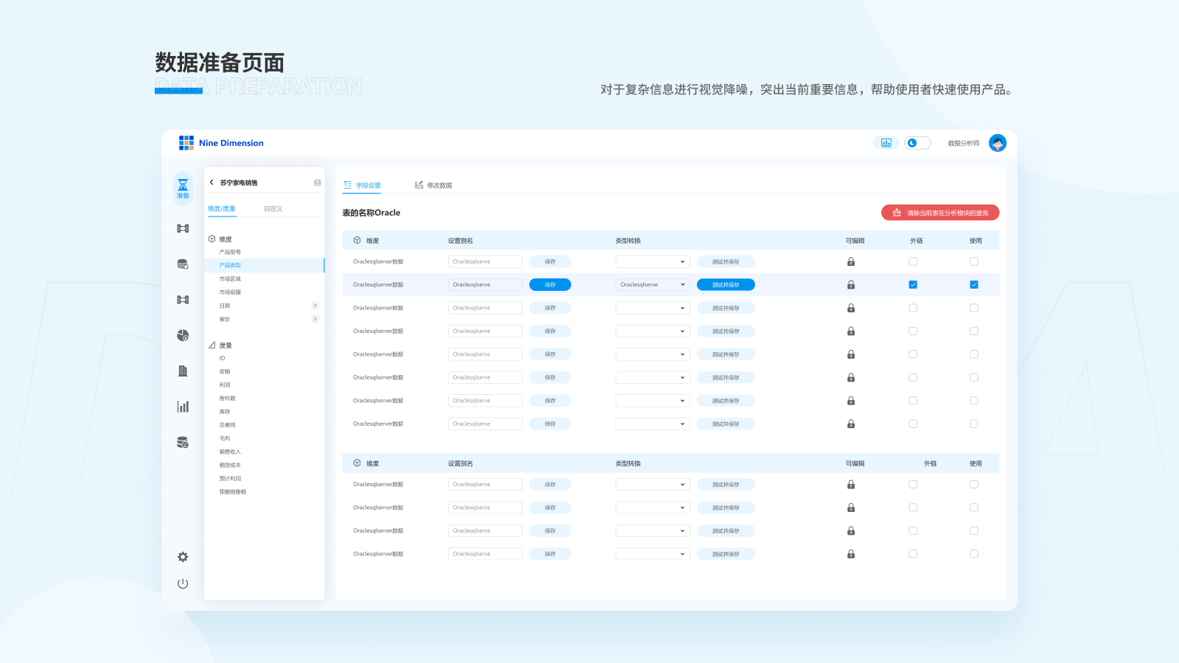Open the building icon in left sidebar
This screenshot has width=1179, height=663.
(x=183, y=371)
